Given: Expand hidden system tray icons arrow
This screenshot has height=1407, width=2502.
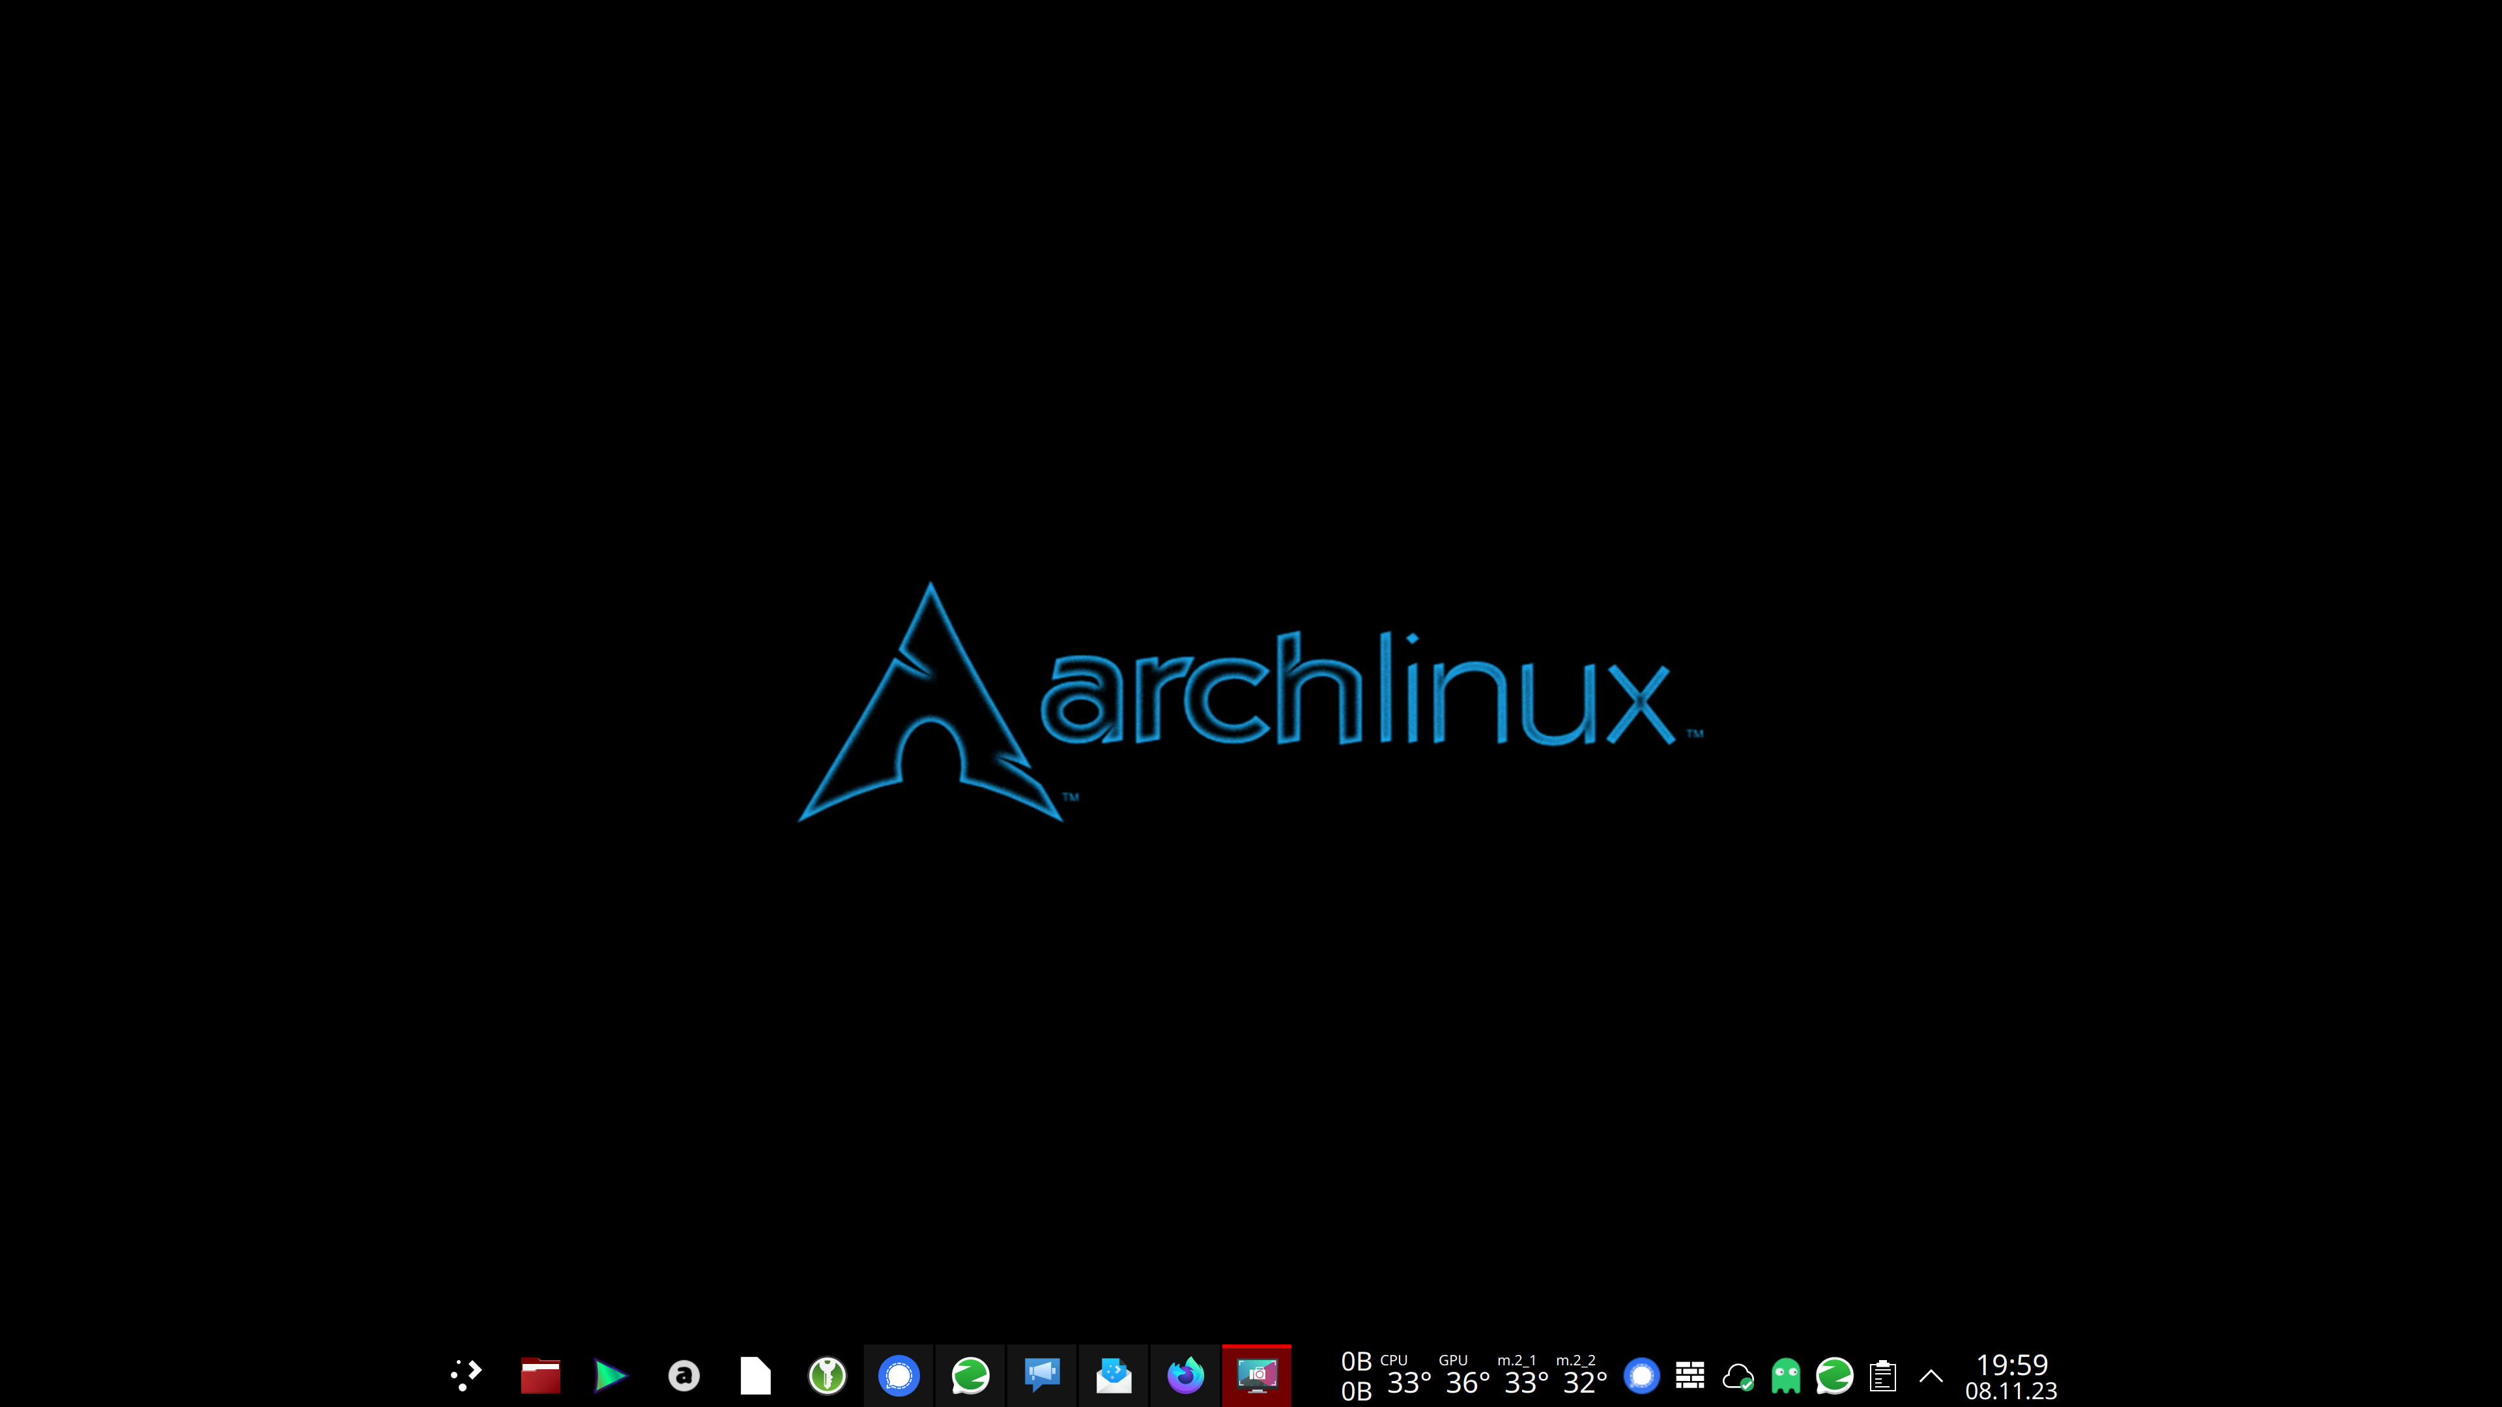Looking at the screenshot, I should pos(1931,1375).
